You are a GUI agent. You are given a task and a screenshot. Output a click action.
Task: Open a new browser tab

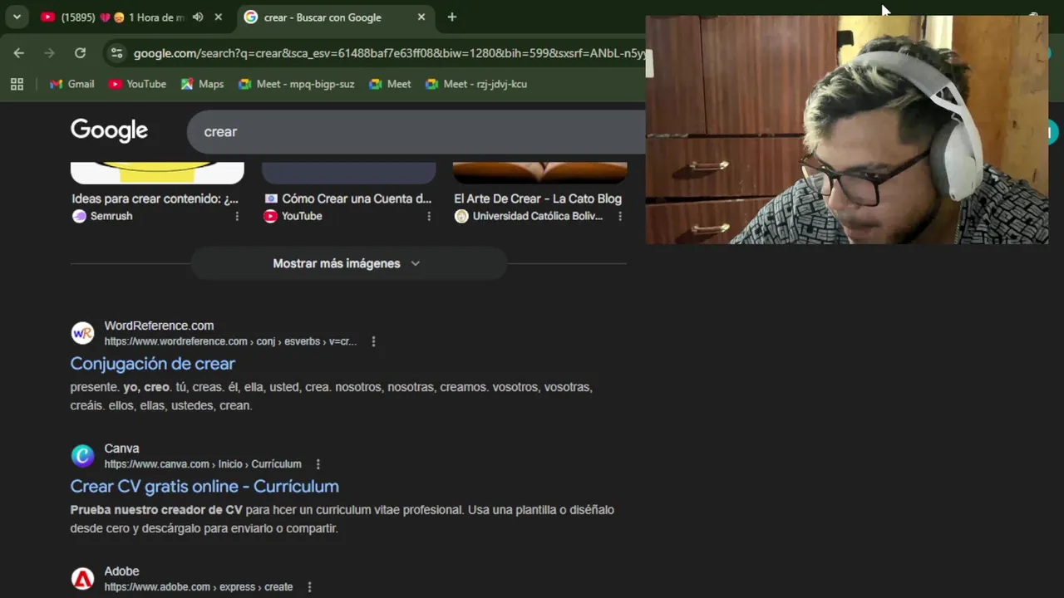click(x=451, y=17)
